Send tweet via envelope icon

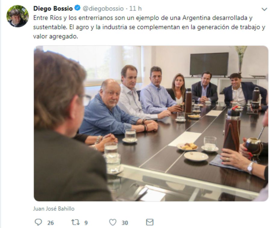point(150,222)
